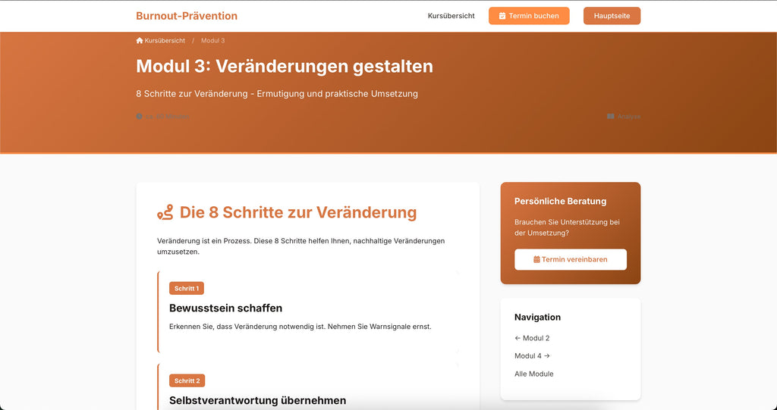Click the Selbstverantwortung übernehmen heading

coord(258,400)
